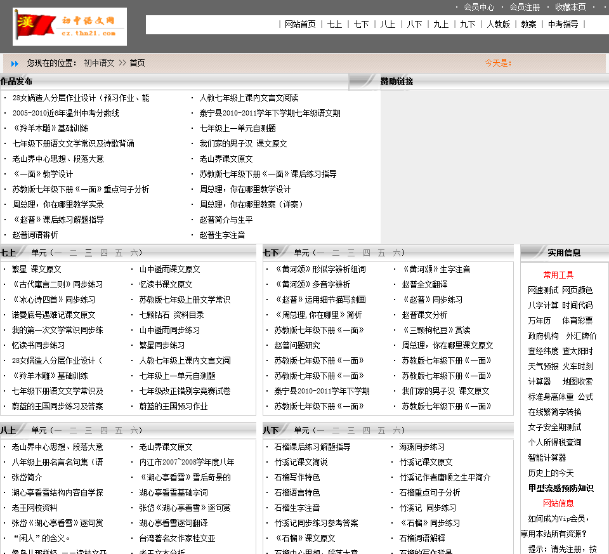Image resolution: width=609 pixels, height=554 pixels.
Task: Open 教案 navigation item
Action: [x=528, y=24]
